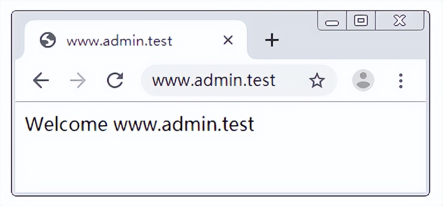Select the www.admin.test tab title
The width and height of the screenshot is (443, 206).
[x=119, y=41]
